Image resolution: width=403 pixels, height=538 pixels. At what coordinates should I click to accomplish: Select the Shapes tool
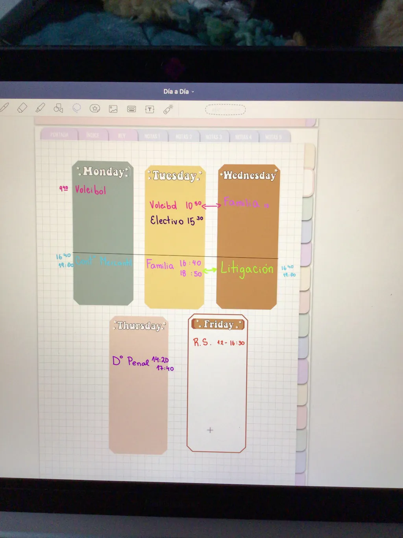tap(58, 108)
